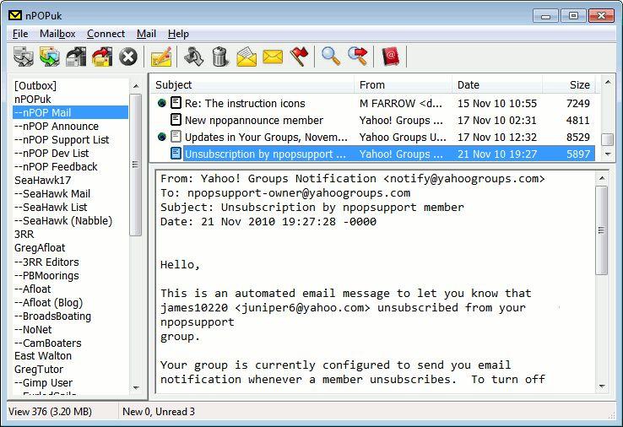Image resolution: width=623 pixels, height=427 pixels.
Task: Click the nPOPuk envelope icon in title bar
Action: pos(15,15)
